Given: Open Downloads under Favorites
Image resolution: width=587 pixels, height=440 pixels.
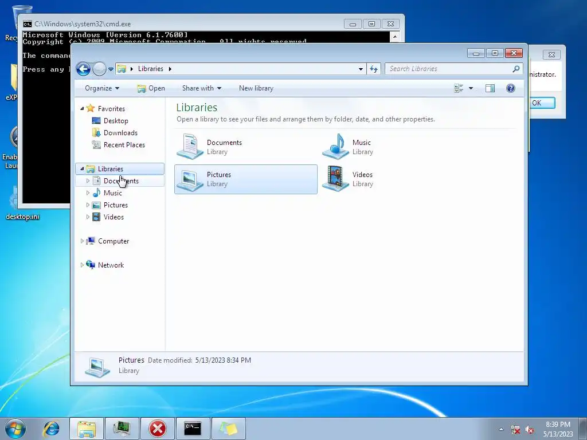Looking at the screenshot, I should tap(120, 133).
